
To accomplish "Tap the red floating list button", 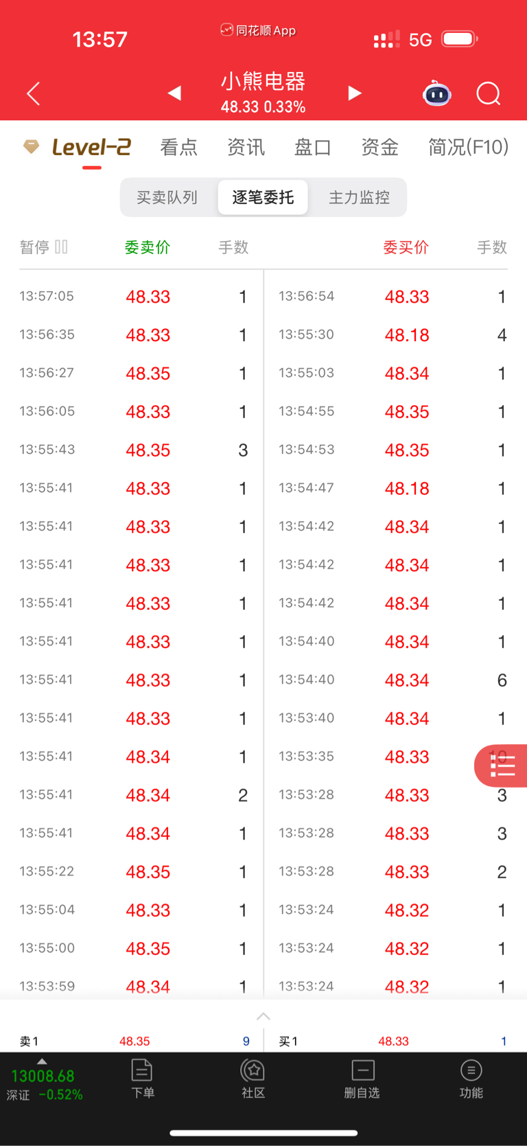I will (502, 766).
